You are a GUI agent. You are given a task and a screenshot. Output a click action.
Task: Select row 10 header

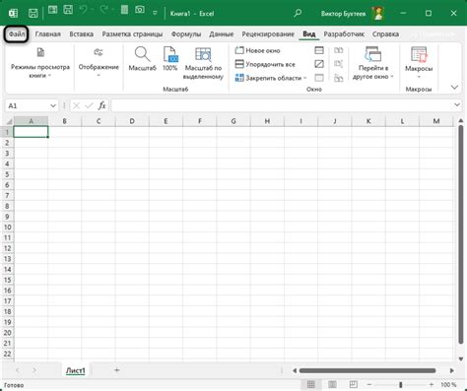8,228
